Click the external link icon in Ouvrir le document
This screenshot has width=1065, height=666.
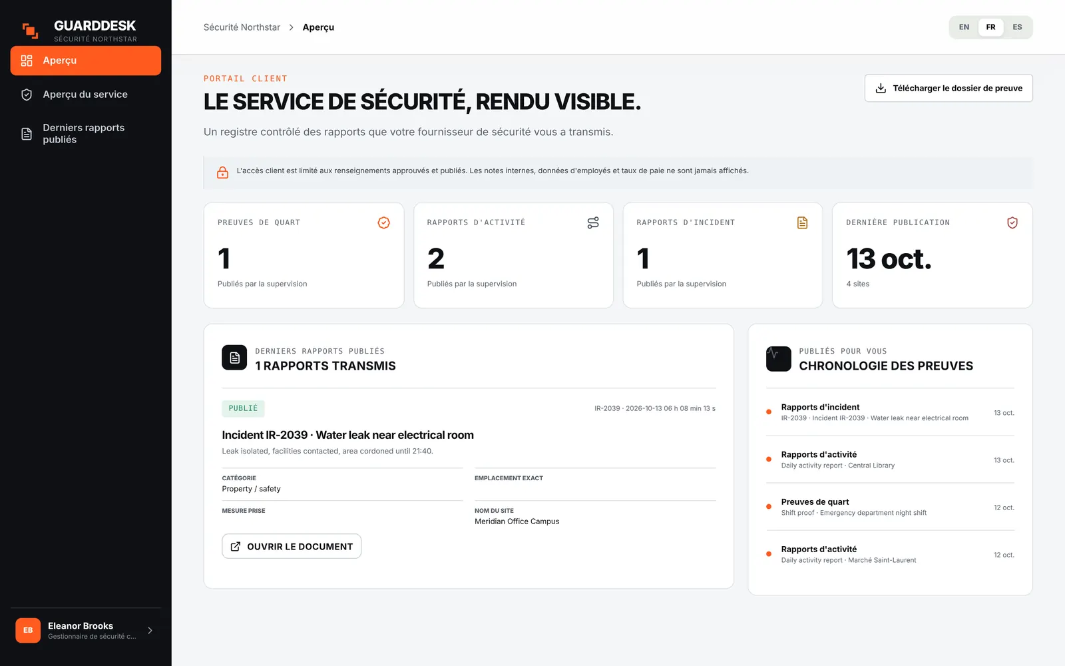[x=236, y=546]
